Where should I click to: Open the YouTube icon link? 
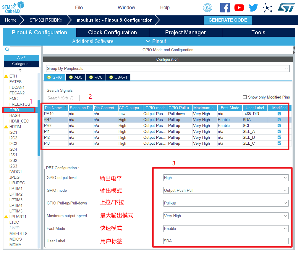coord(239,8)
